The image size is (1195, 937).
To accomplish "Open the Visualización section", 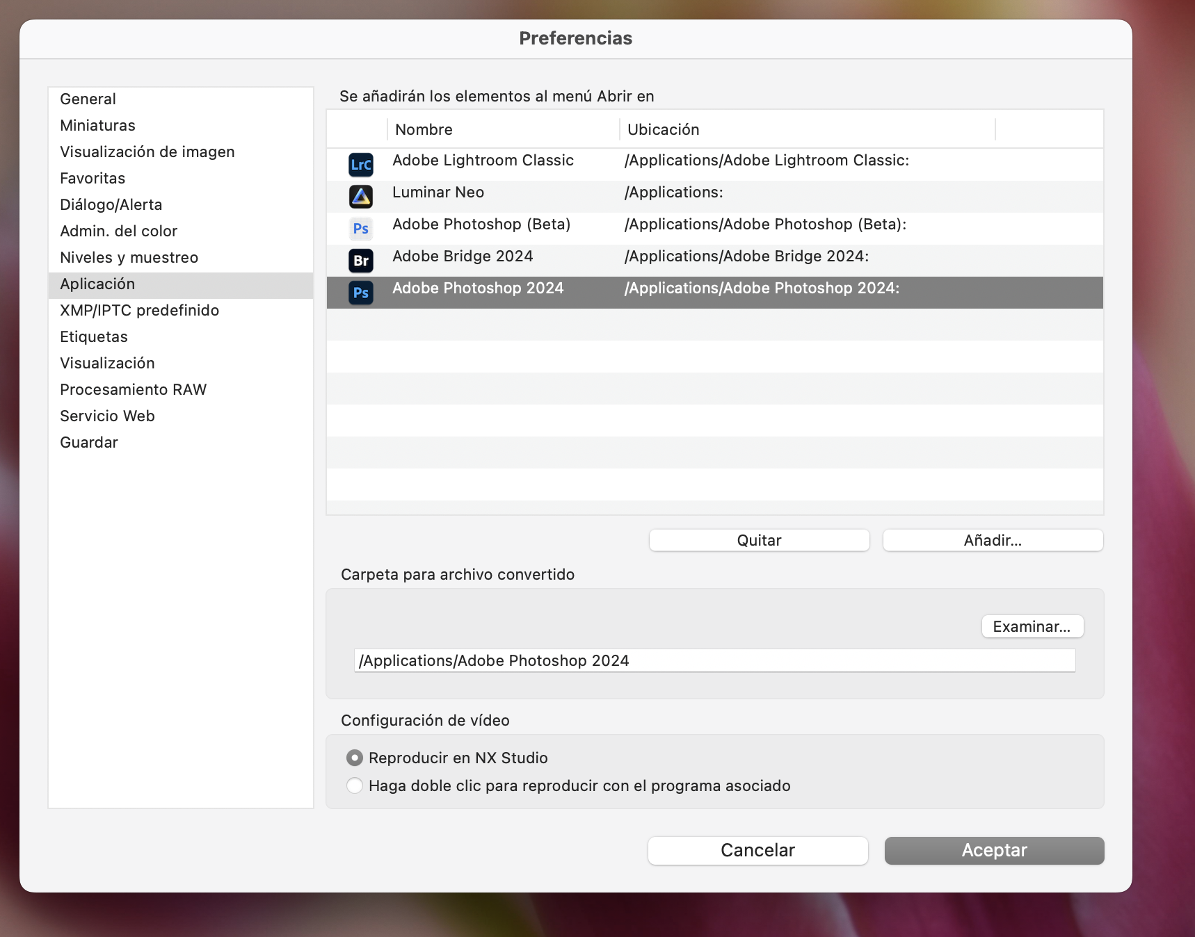I will pyautogui.click(x=181, y=363).
